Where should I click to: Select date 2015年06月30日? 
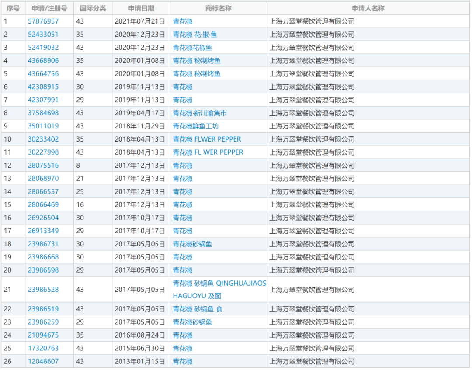(140, 348)
